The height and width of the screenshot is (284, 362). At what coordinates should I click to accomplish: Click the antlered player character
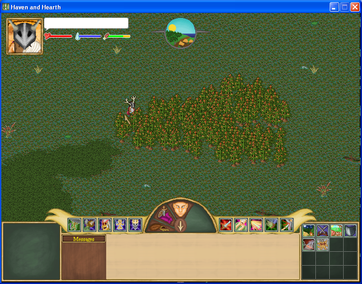point(131,106)
